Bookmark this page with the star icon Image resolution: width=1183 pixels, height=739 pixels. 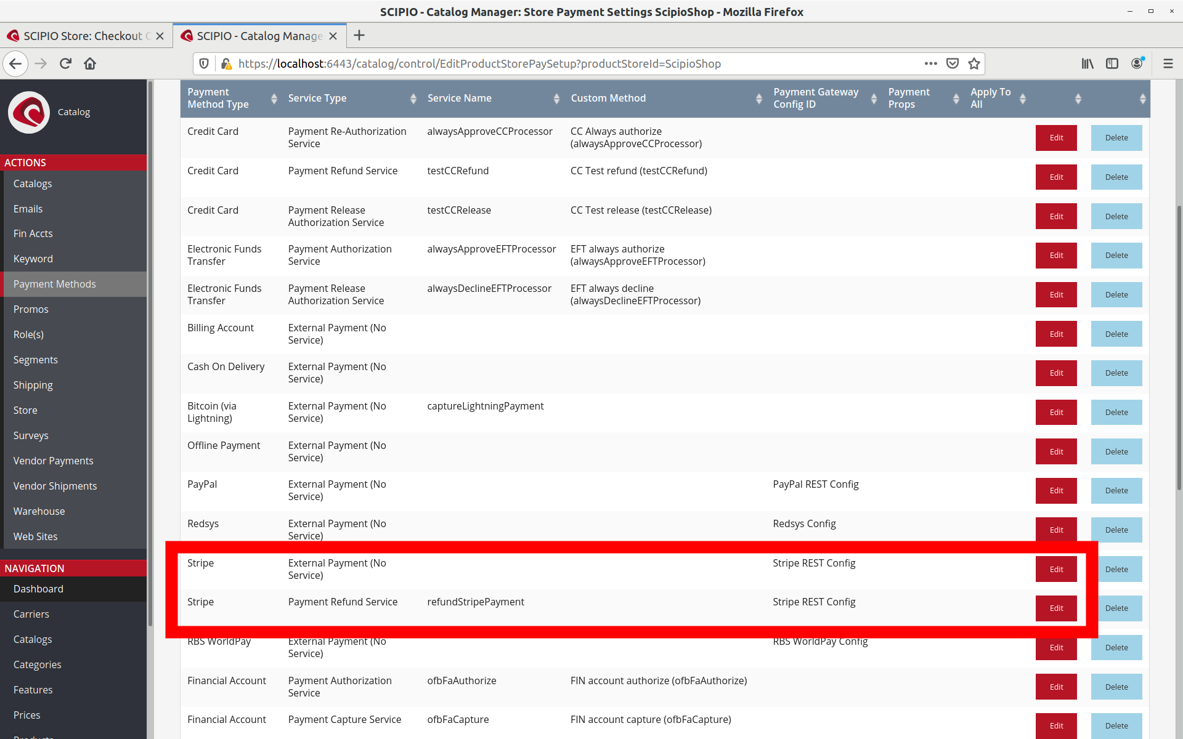coord(974,63)
